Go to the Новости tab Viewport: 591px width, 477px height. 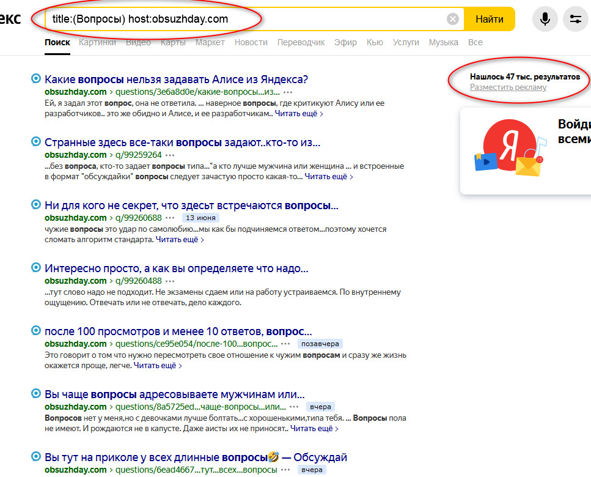point(251,42)
